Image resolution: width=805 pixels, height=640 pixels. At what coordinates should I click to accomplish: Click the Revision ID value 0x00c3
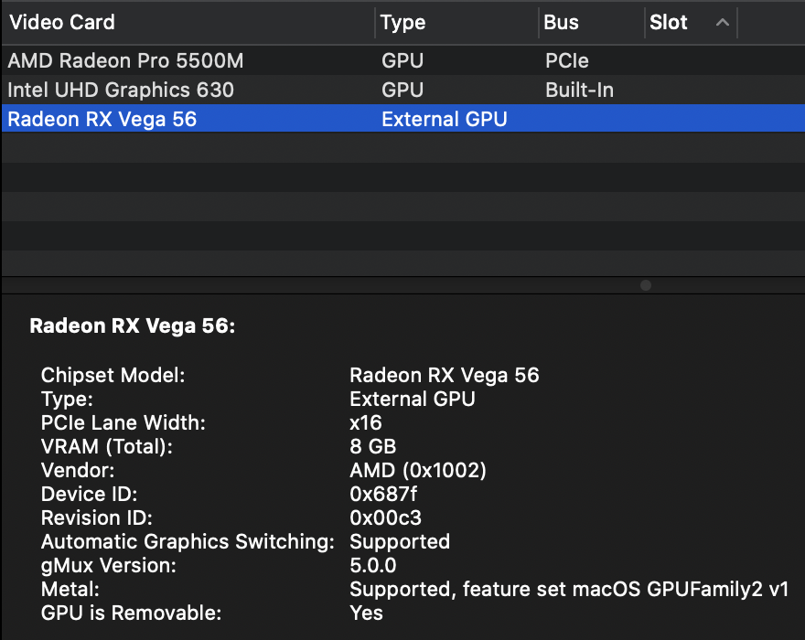pyautogui.click(x=385, y=517)
